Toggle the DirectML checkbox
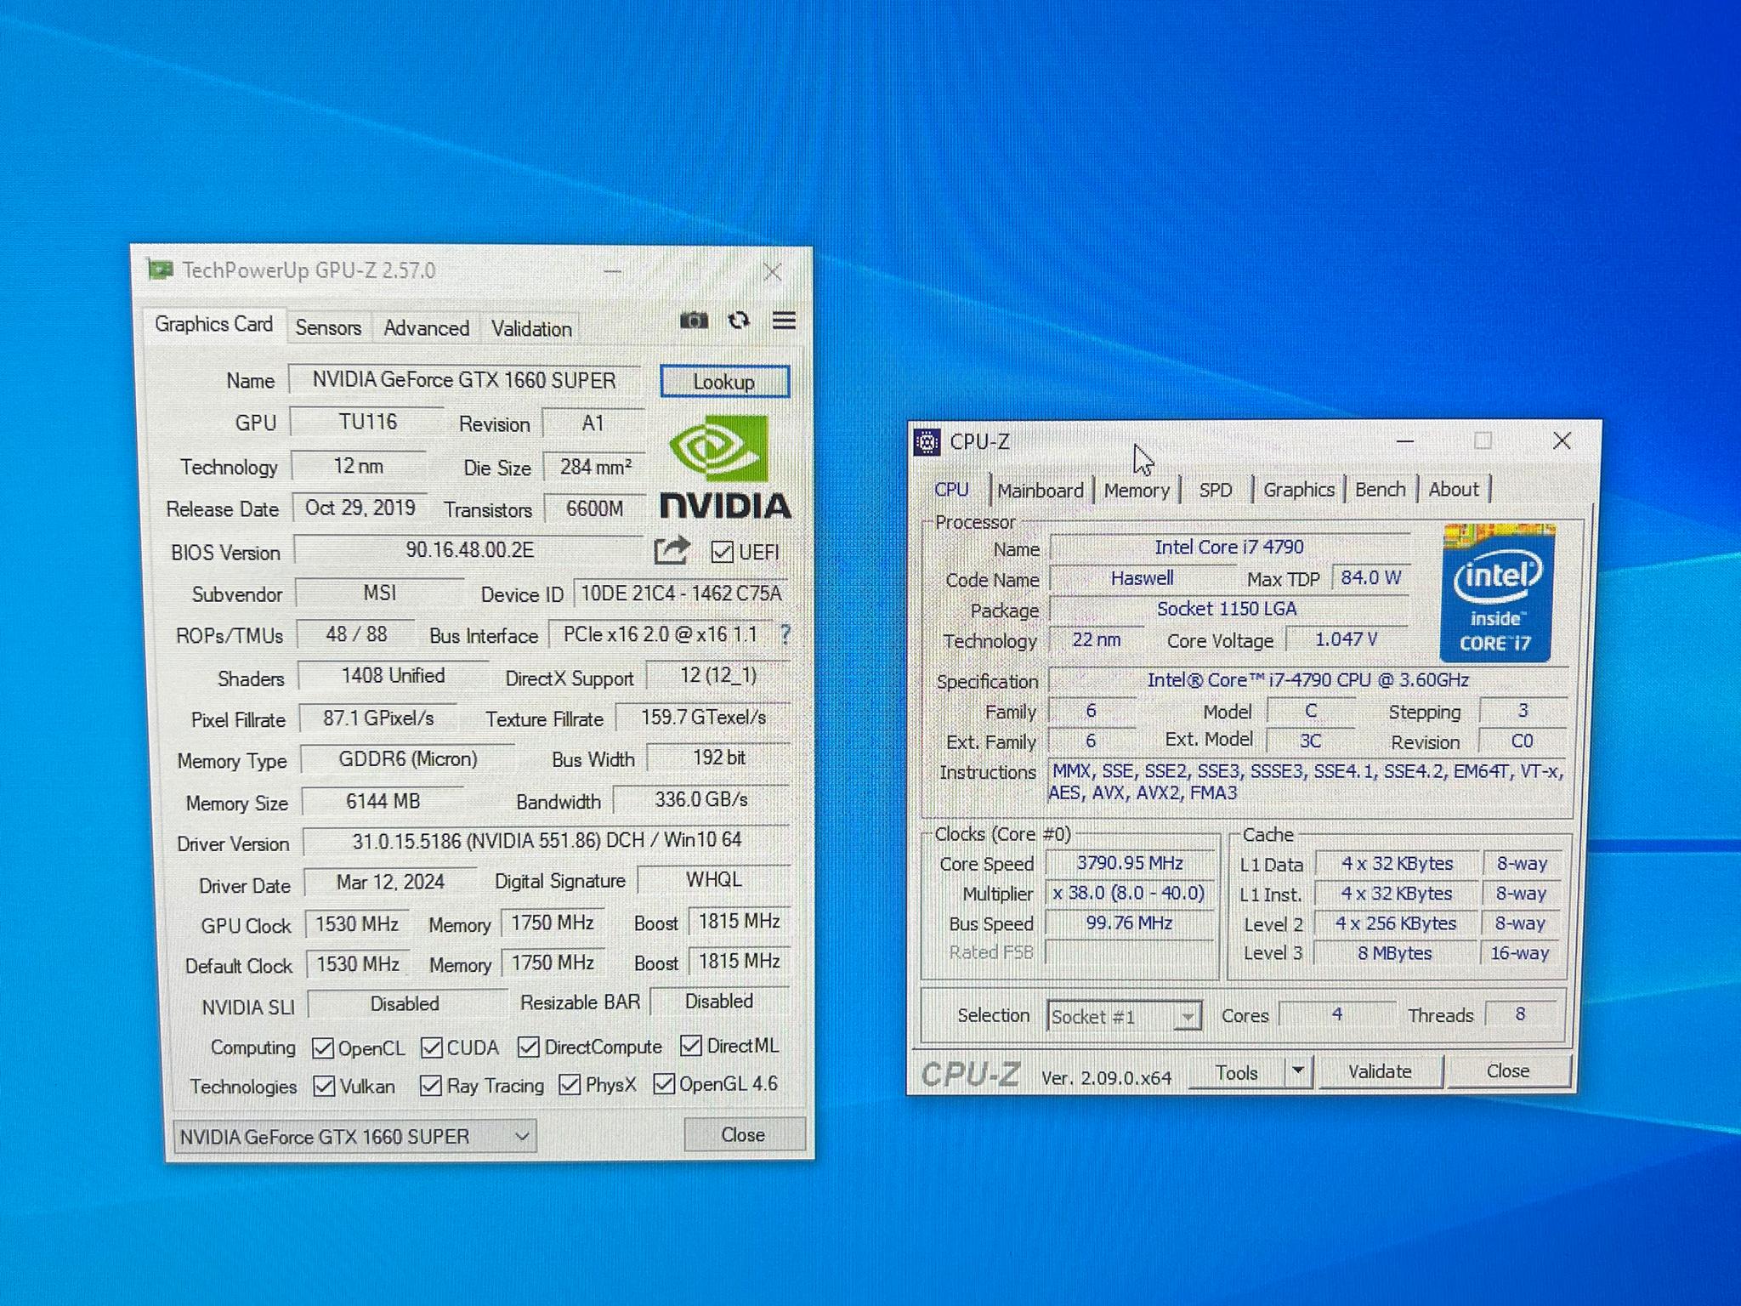1741x1306 pixels. coord(690,1045)
